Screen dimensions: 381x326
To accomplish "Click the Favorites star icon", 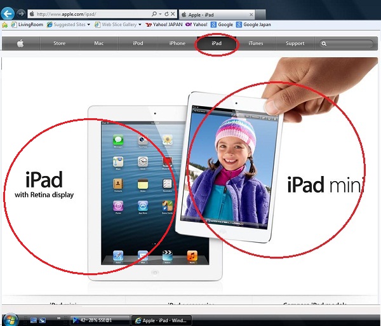I will 4,25.
